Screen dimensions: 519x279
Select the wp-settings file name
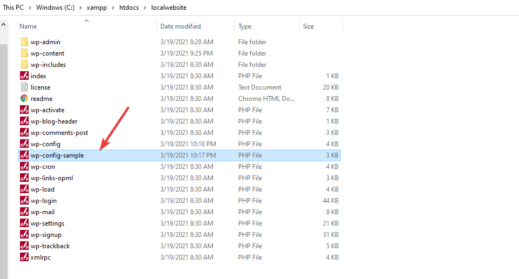pos(48,223)
